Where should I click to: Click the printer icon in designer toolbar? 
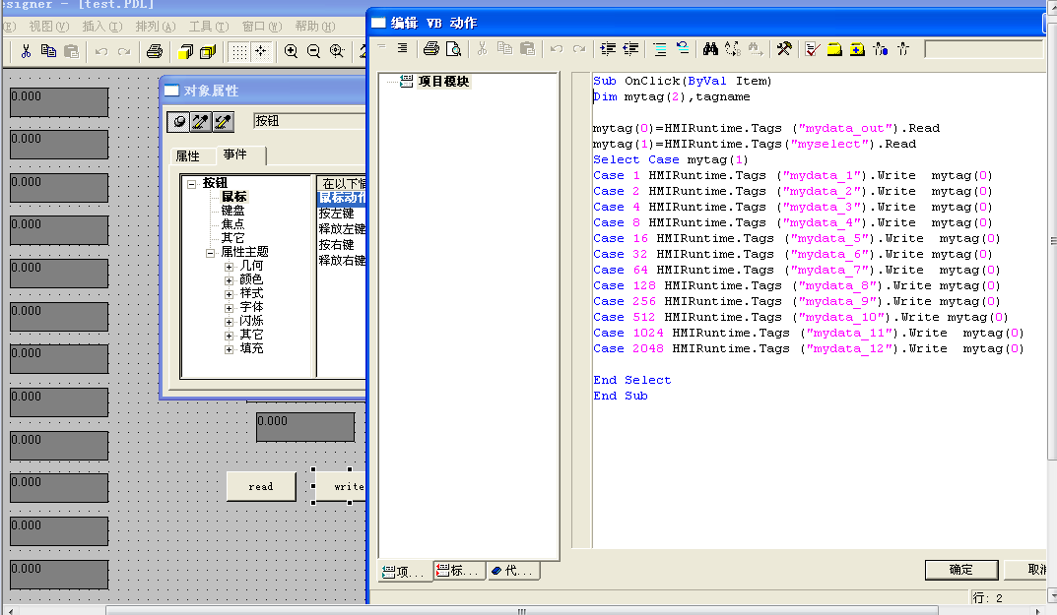[x=154, y=51]
